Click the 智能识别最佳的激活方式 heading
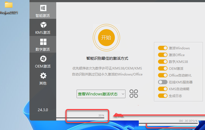This screenshot has height=130, width=205. pyautogui.click(x=107, y=58)
